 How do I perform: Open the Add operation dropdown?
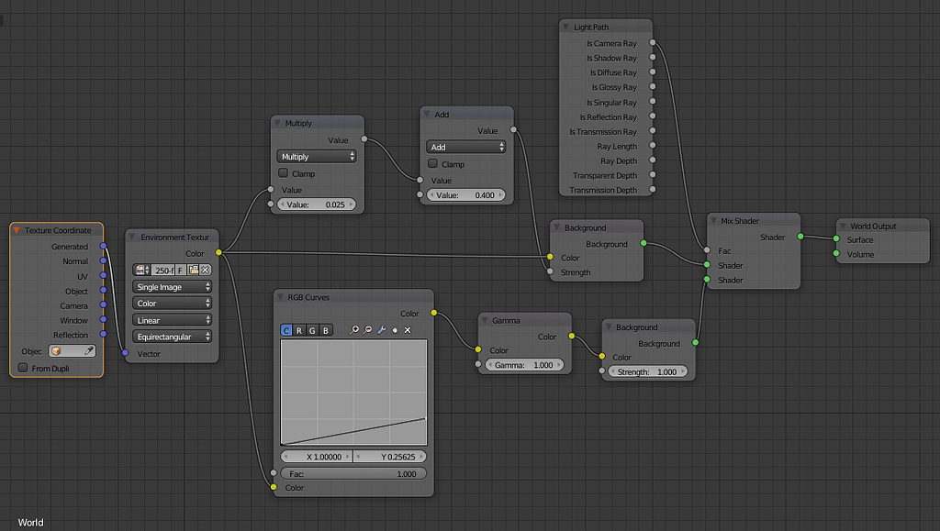point(465,147)
